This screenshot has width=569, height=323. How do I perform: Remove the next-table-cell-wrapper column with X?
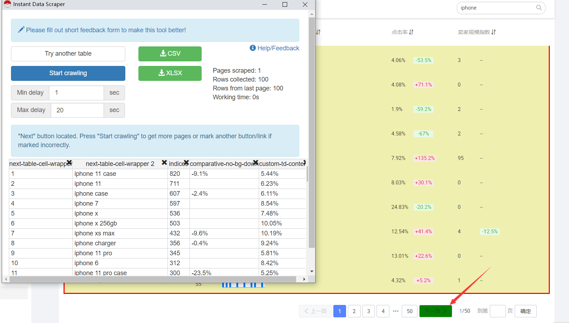(x=69, y=163)
